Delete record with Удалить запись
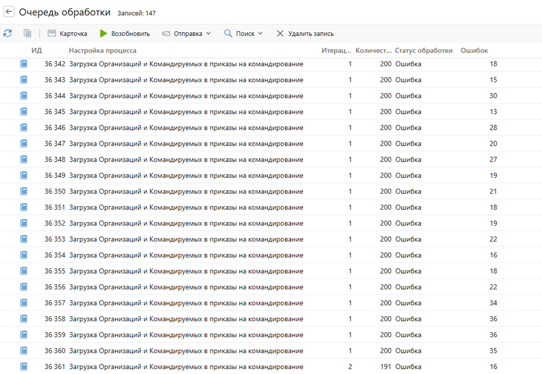The height and width of the screenshot is (374, 542). 305,33
